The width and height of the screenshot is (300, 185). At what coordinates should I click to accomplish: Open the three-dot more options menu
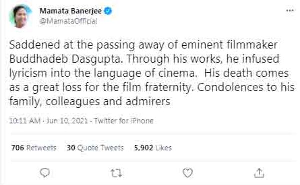click(x=290, y=11)
